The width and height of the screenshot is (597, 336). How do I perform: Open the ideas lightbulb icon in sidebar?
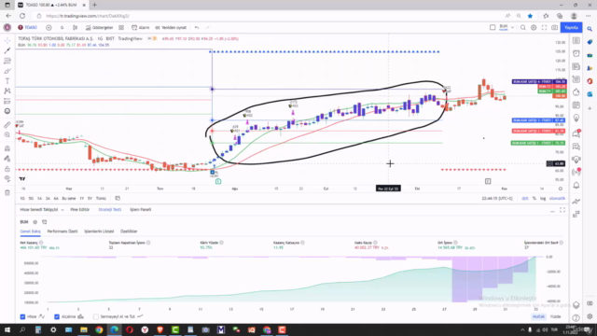tap(576, 119)
